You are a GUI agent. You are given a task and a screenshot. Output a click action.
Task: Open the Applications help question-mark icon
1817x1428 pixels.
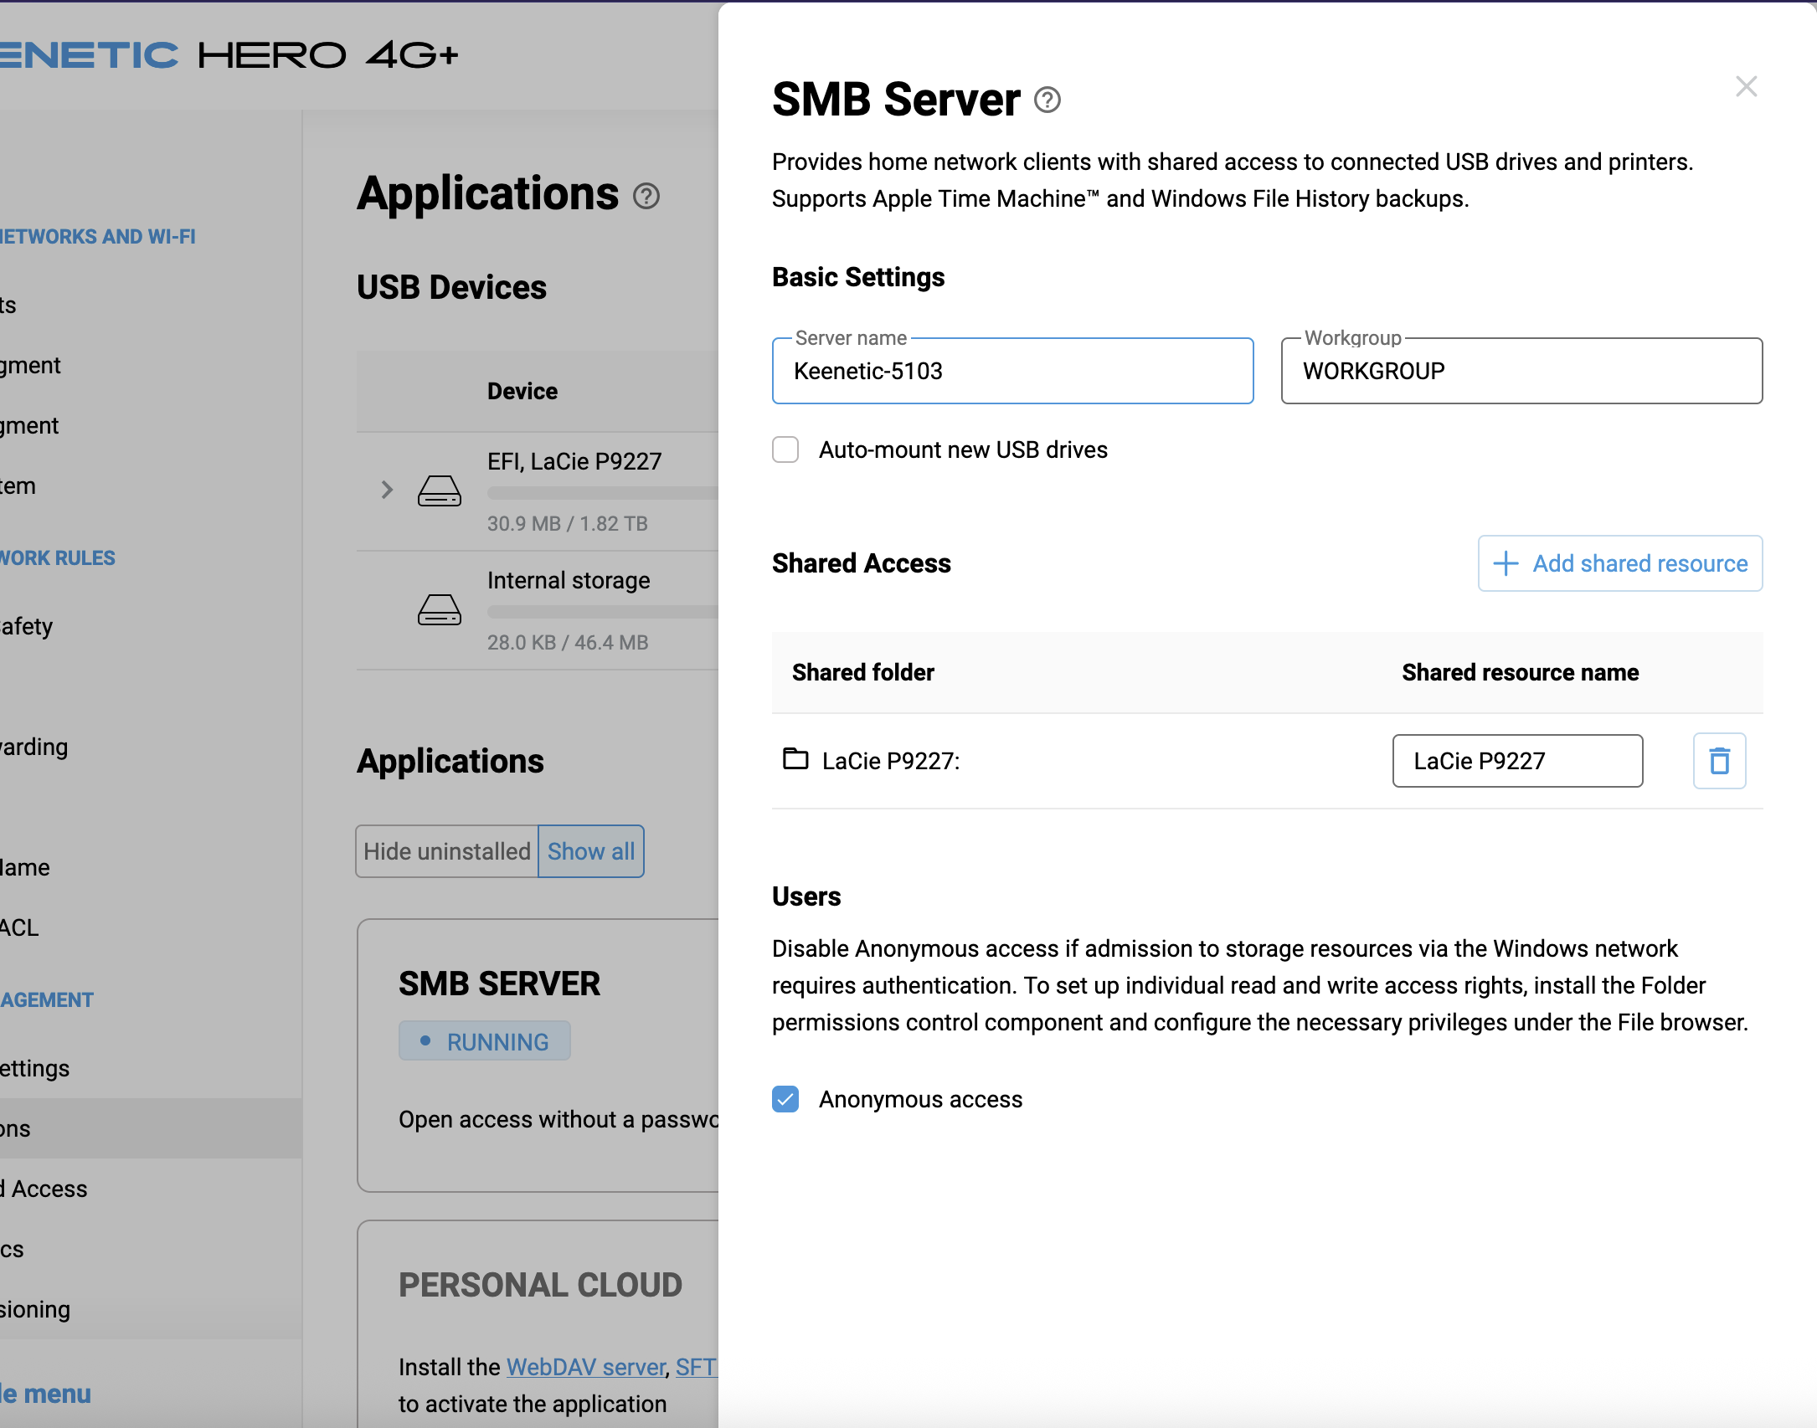tap(646, 197)
